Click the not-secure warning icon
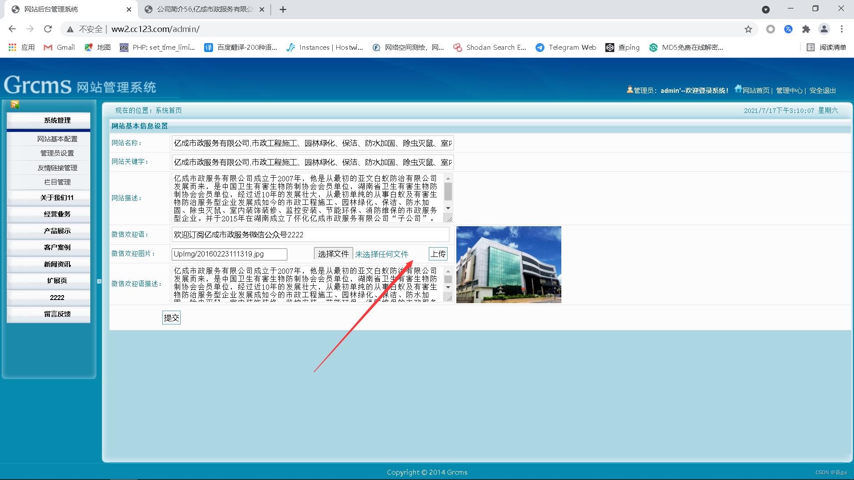Screen dimensions: 854x480 [70, 29]
